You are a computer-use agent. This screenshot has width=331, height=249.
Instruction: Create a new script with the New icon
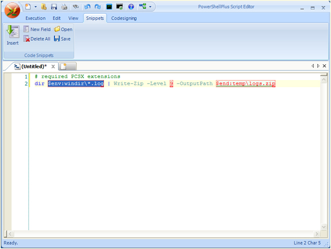point(28,7)
